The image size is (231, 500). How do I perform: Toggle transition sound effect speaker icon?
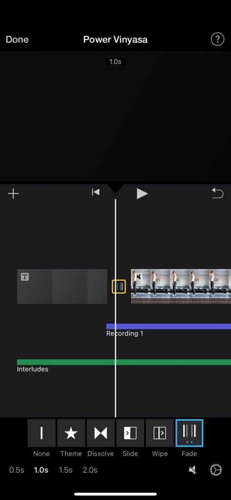click(x=193, y=470)
